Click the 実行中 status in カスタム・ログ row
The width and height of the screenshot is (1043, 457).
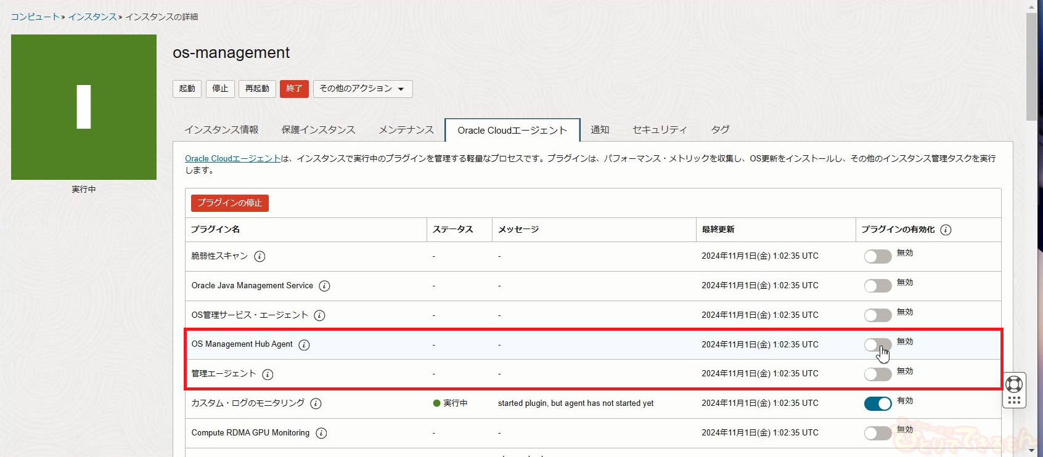coord(451,403)
